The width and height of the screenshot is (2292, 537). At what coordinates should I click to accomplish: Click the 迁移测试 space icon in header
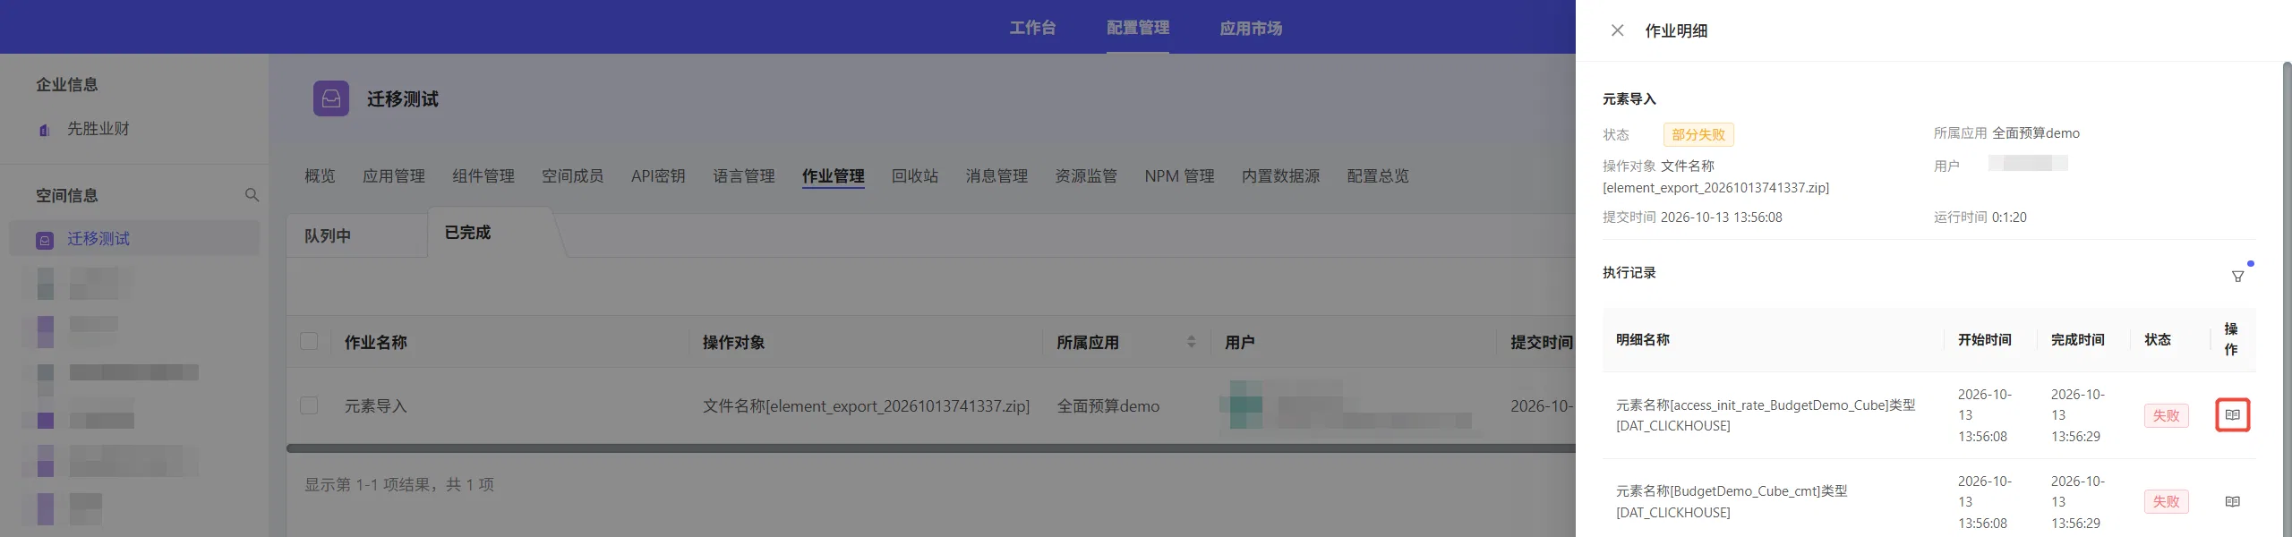tap(331, 98)
